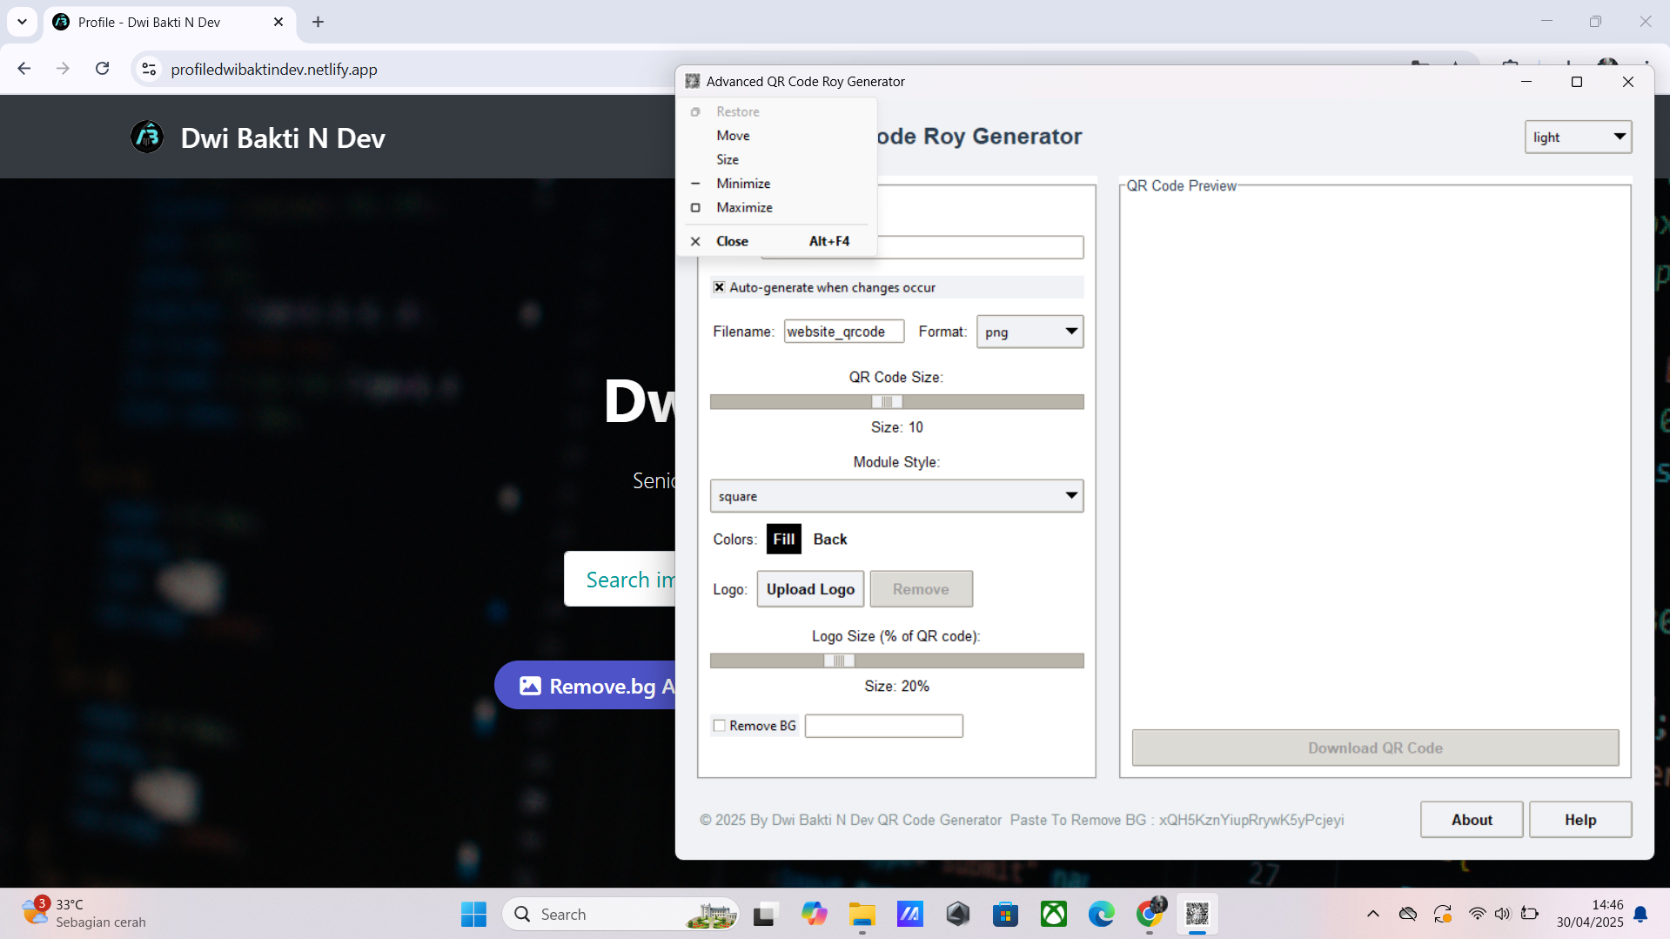1670x939 pixels.
Task: Pick the Fill color
Action: pos(784,540)
